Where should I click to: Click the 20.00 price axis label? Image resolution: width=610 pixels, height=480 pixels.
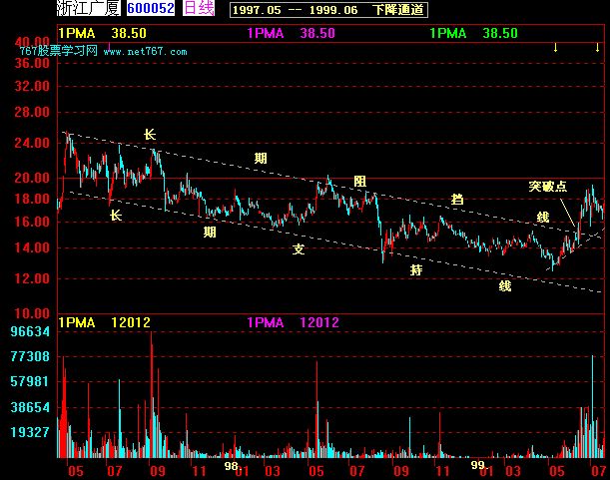coord(32,179)
